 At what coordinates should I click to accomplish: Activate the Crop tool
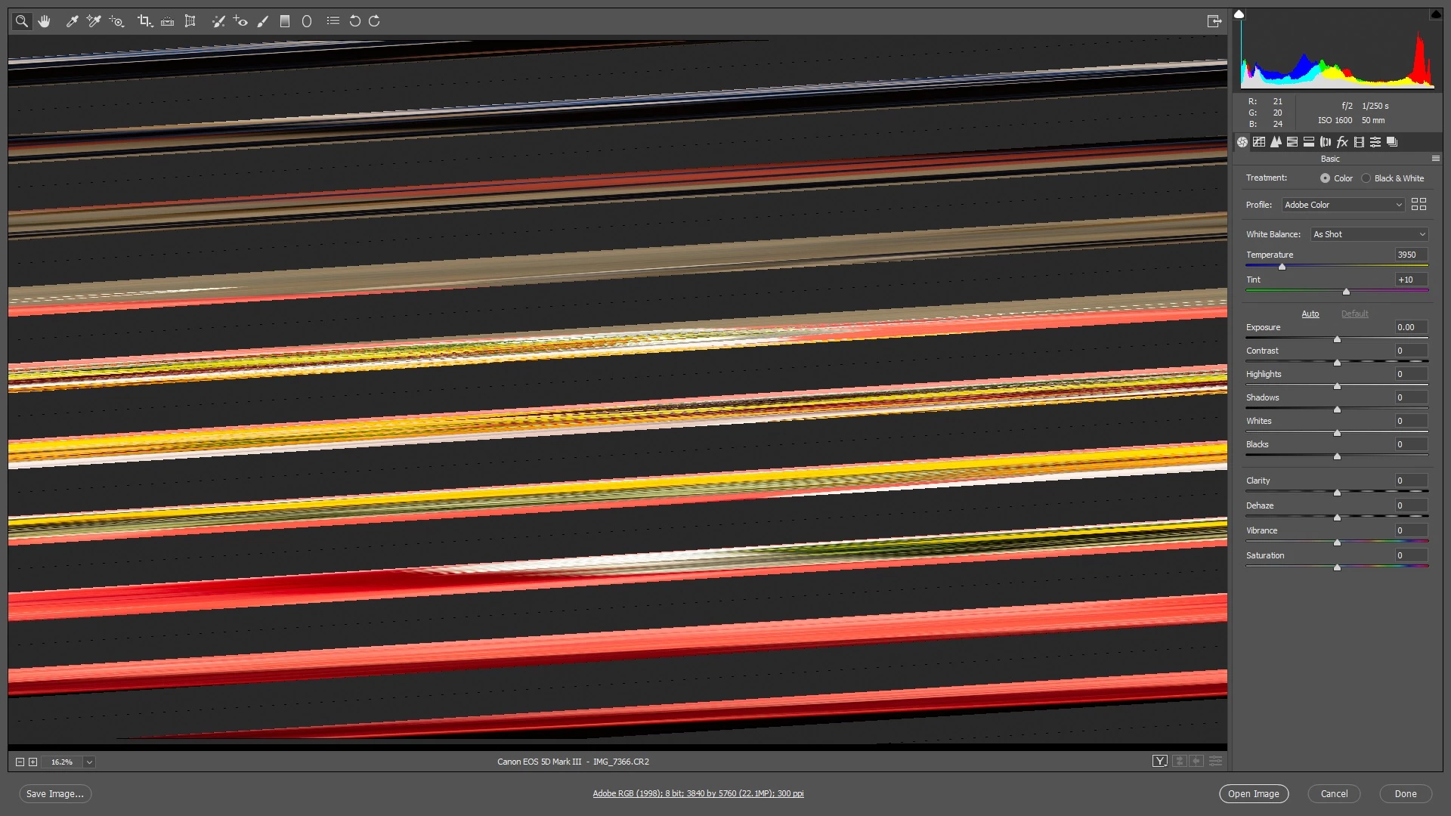[x=144, y=21]
